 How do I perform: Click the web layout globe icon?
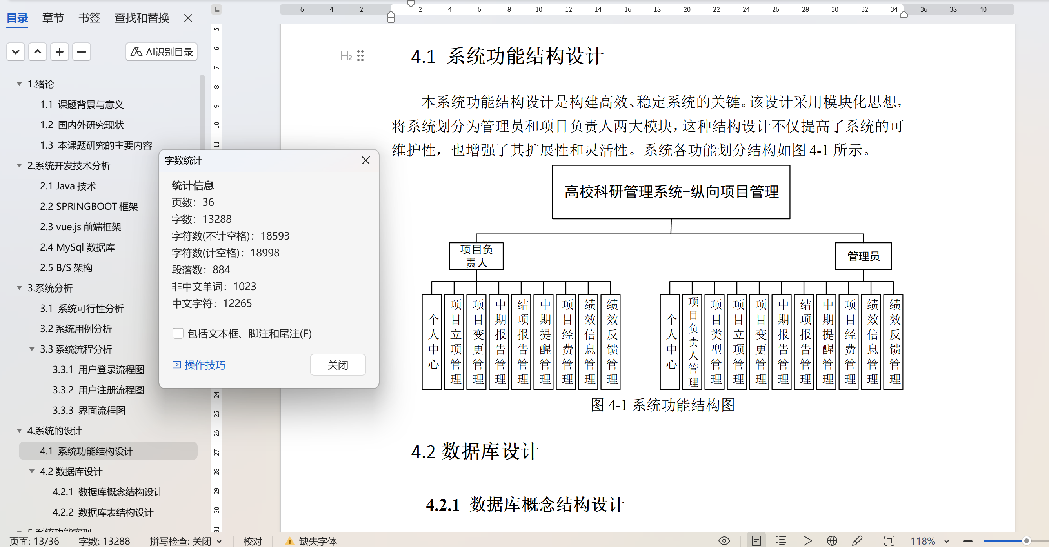coord(832,540)
